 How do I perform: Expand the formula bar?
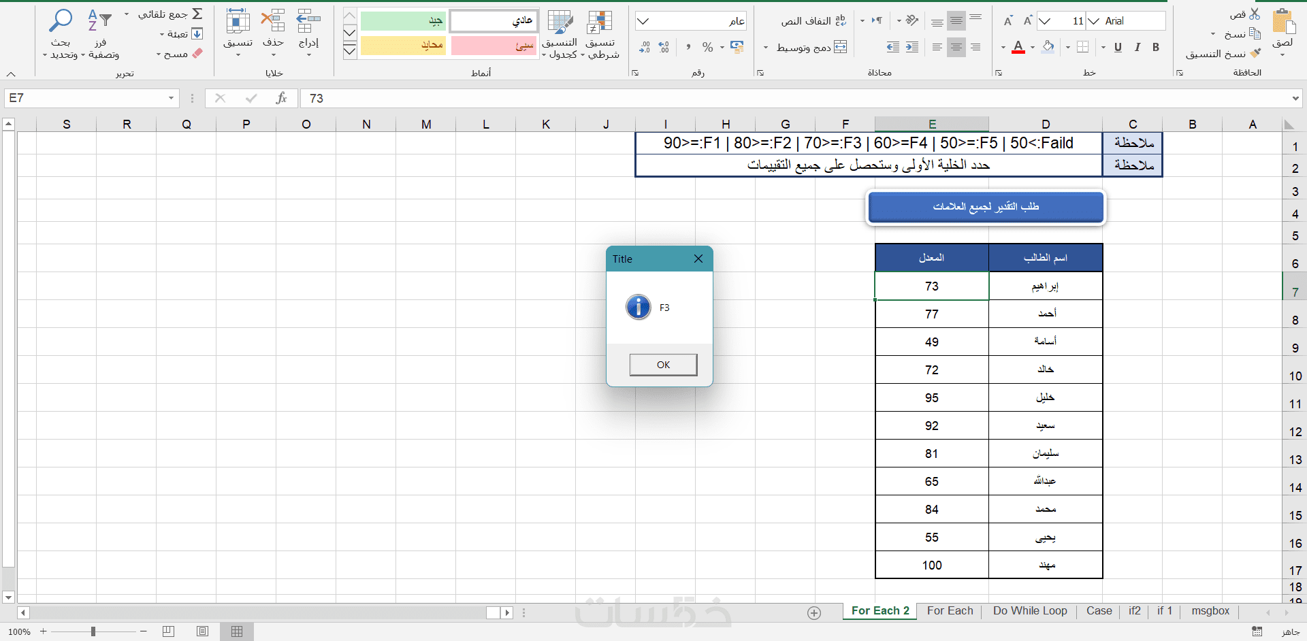pos(1295,98)
